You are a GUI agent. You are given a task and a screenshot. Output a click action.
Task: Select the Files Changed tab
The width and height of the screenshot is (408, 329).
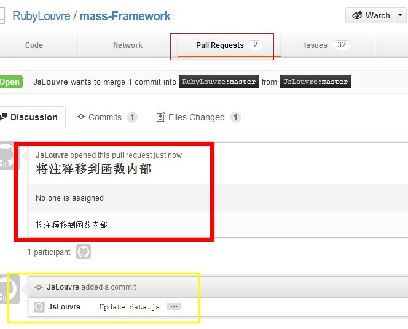(198, 117)
